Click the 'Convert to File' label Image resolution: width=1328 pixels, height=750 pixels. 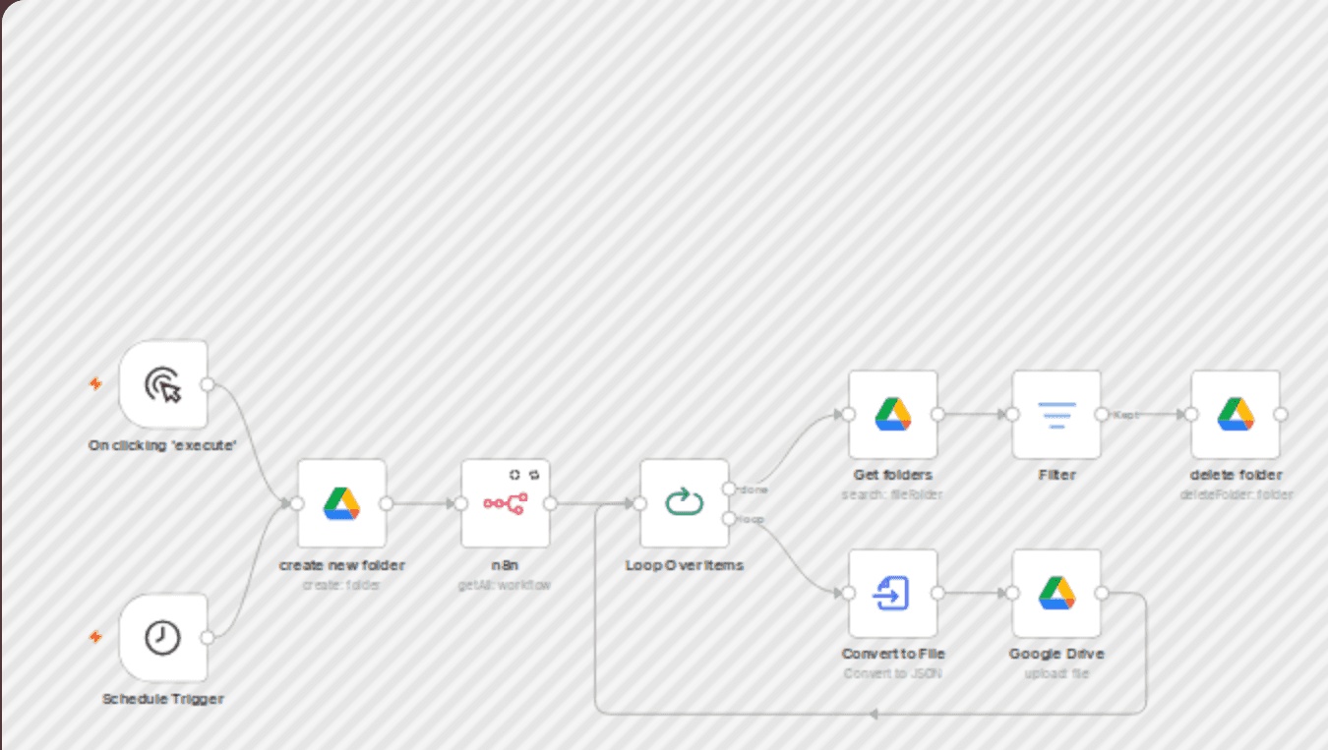[893, 654]
